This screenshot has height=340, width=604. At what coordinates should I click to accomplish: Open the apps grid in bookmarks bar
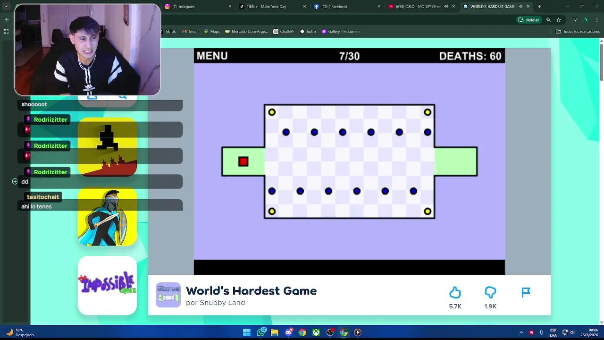[x=6, y=32]
